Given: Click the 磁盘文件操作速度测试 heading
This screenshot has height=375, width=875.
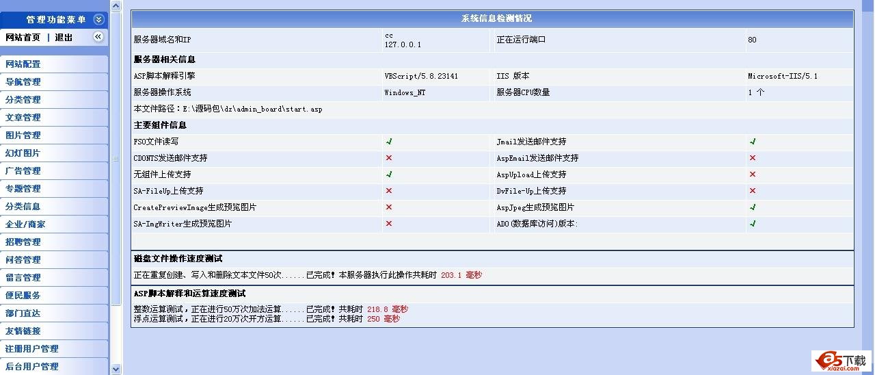Looking at the screenshot, I should (178, 259).
